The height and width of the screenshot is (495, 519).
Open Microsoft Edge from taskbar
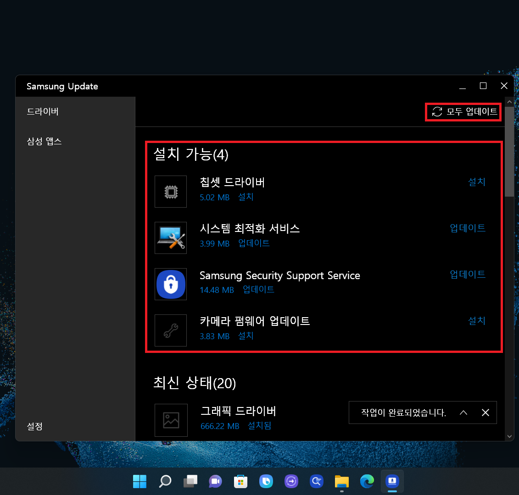coord(367,481)
